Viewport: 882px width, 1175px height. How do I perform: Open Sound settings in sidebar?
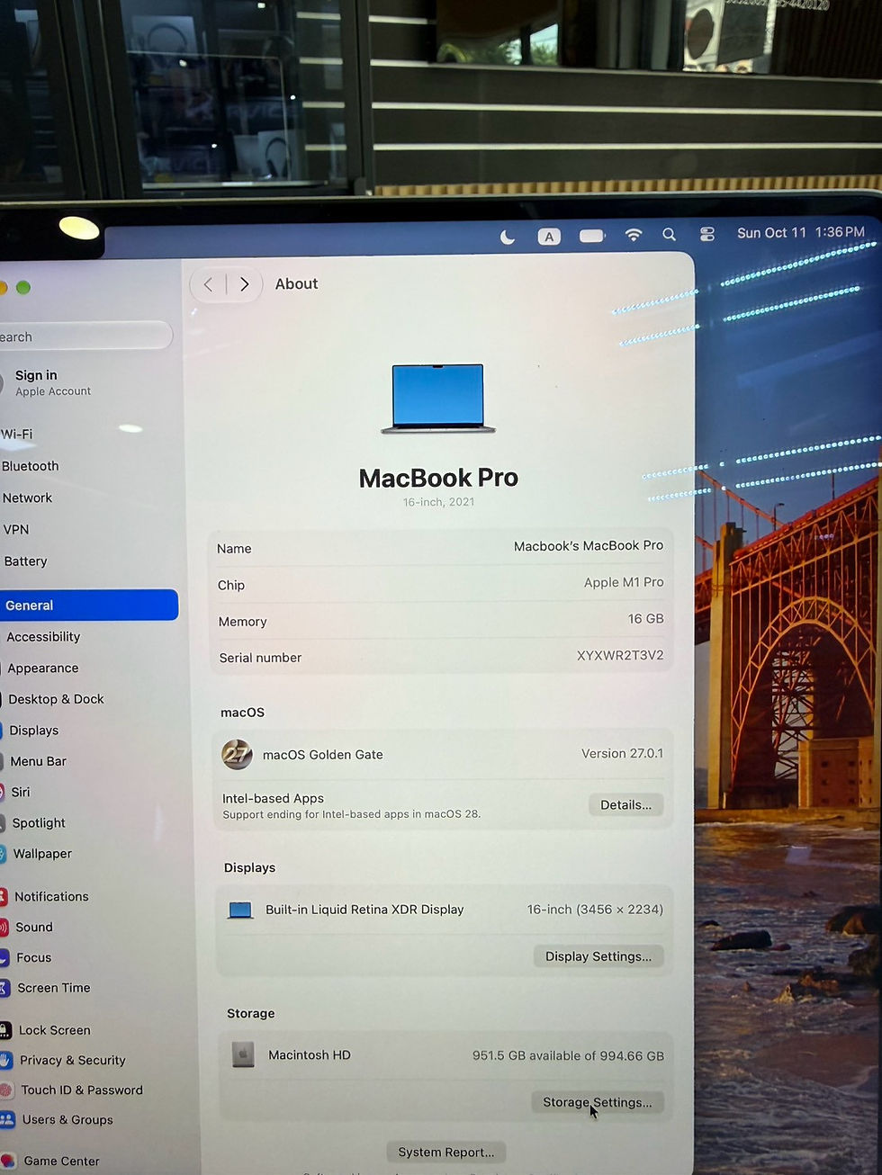click(x=33, y=927)
